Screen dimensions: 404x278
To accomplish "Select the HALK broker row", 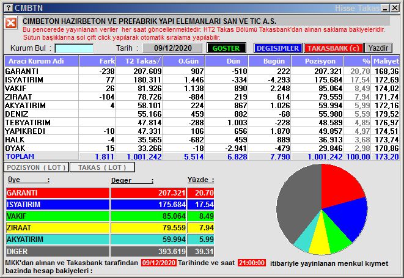I will [202, 139].
